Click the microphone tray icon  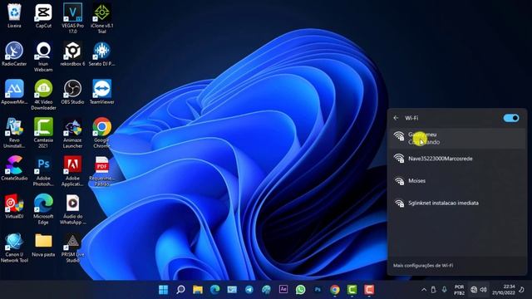click(x=444, y=290)
